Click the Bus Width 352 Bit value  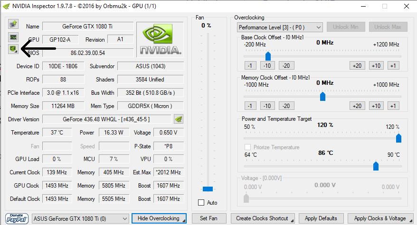151,92
